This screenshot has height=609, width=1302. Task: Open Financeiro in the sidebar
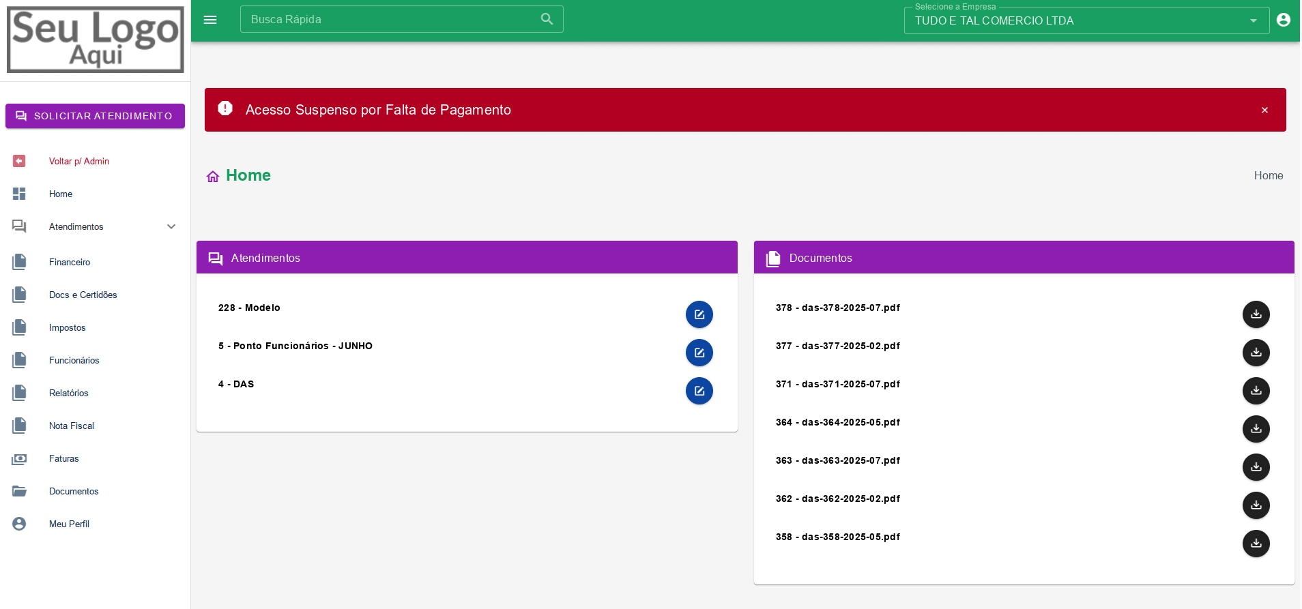(x=70, y=262)
